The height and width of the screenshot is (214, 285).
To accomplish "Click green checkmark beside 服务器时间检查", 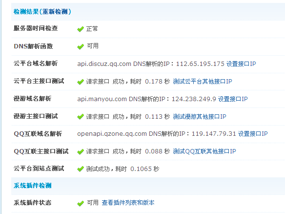I will pos(81,29).
